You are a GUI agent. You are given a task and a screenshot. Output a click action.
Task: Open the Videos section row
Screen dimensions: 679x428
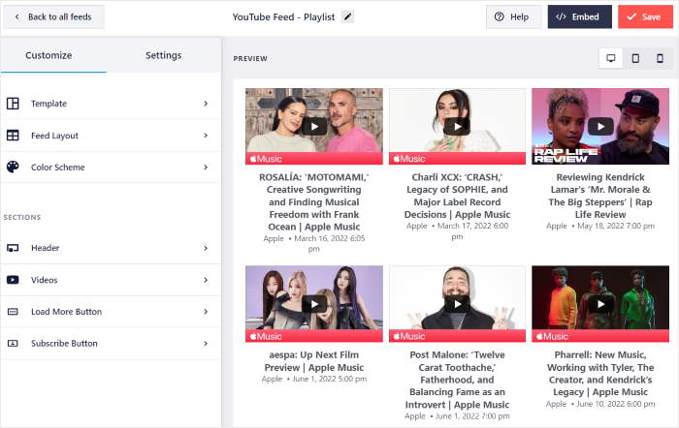pyautogui.click(x=111, y=280)
